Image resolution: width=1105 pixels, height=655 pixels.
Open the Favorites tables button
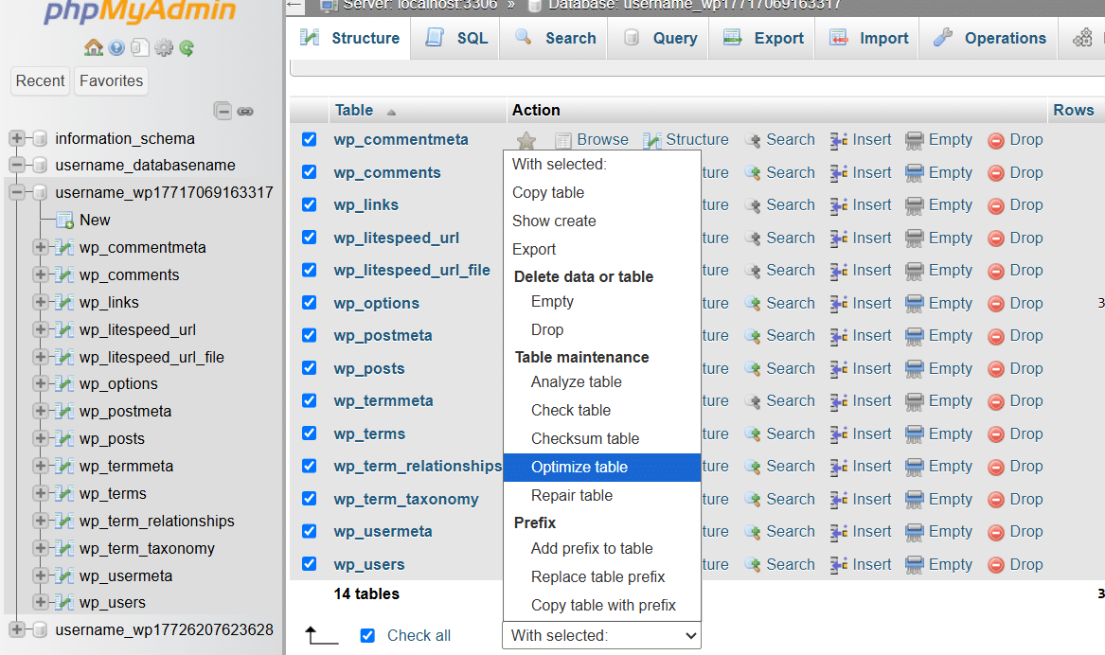pos(112,81)
